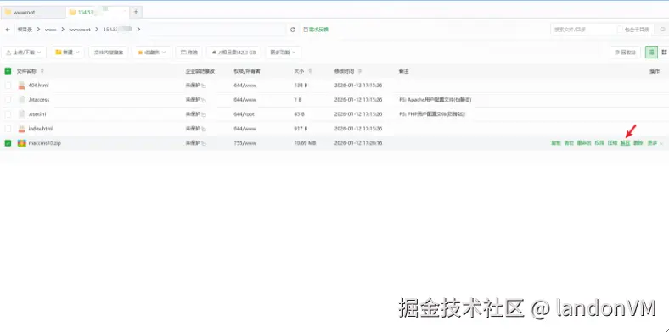Open the 需求反馈 link
Image resolution: width=669 pixels, height=332 pixels.
(x=316, y=30)
